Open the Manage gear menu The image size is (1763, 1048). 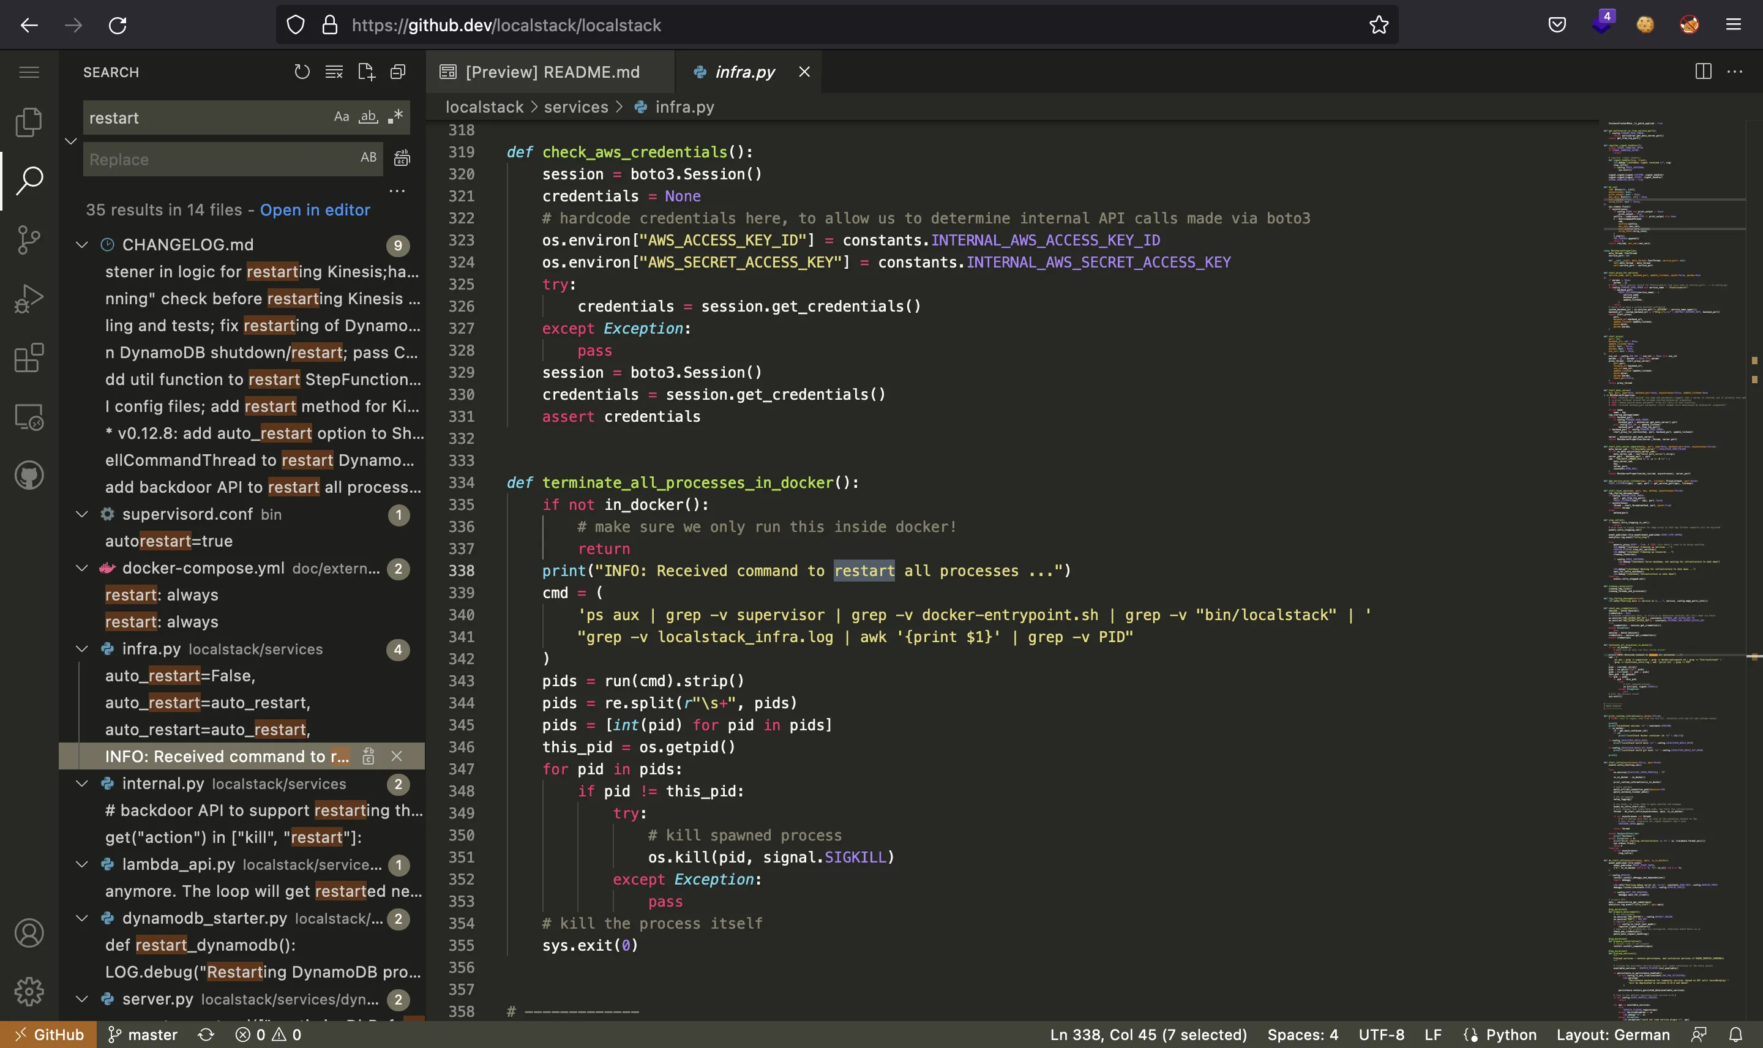pyautogui.click(x=29, y=992)
